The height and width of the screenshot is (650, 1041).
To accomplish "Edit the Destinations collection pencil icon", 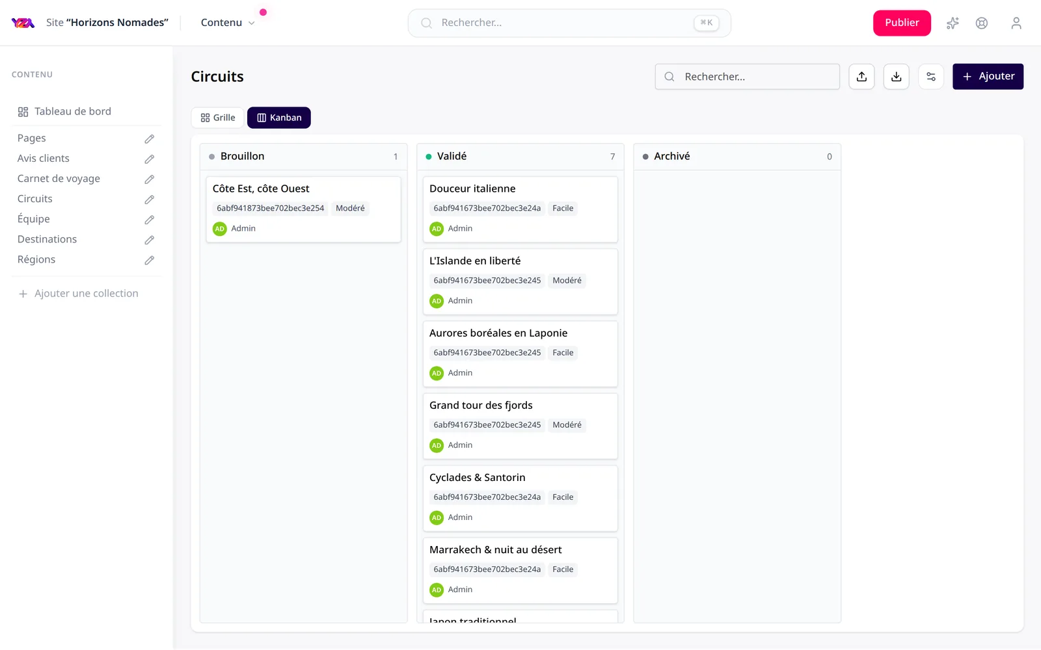I will coord(150,240).
